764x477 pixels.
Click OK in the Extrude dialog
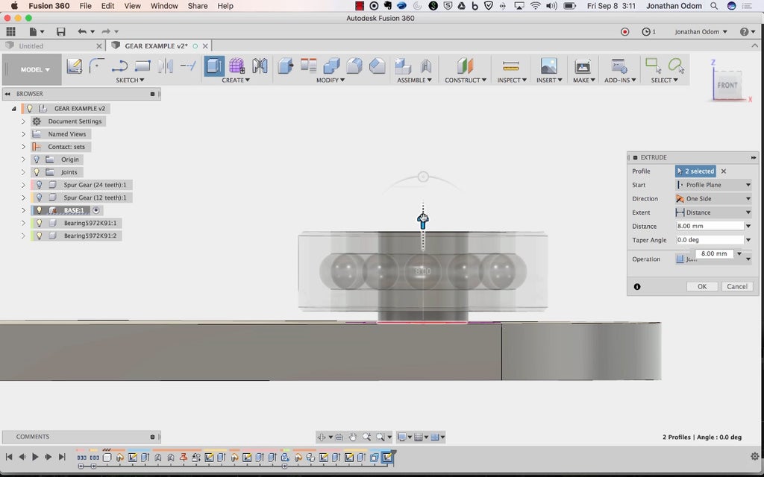701,286
